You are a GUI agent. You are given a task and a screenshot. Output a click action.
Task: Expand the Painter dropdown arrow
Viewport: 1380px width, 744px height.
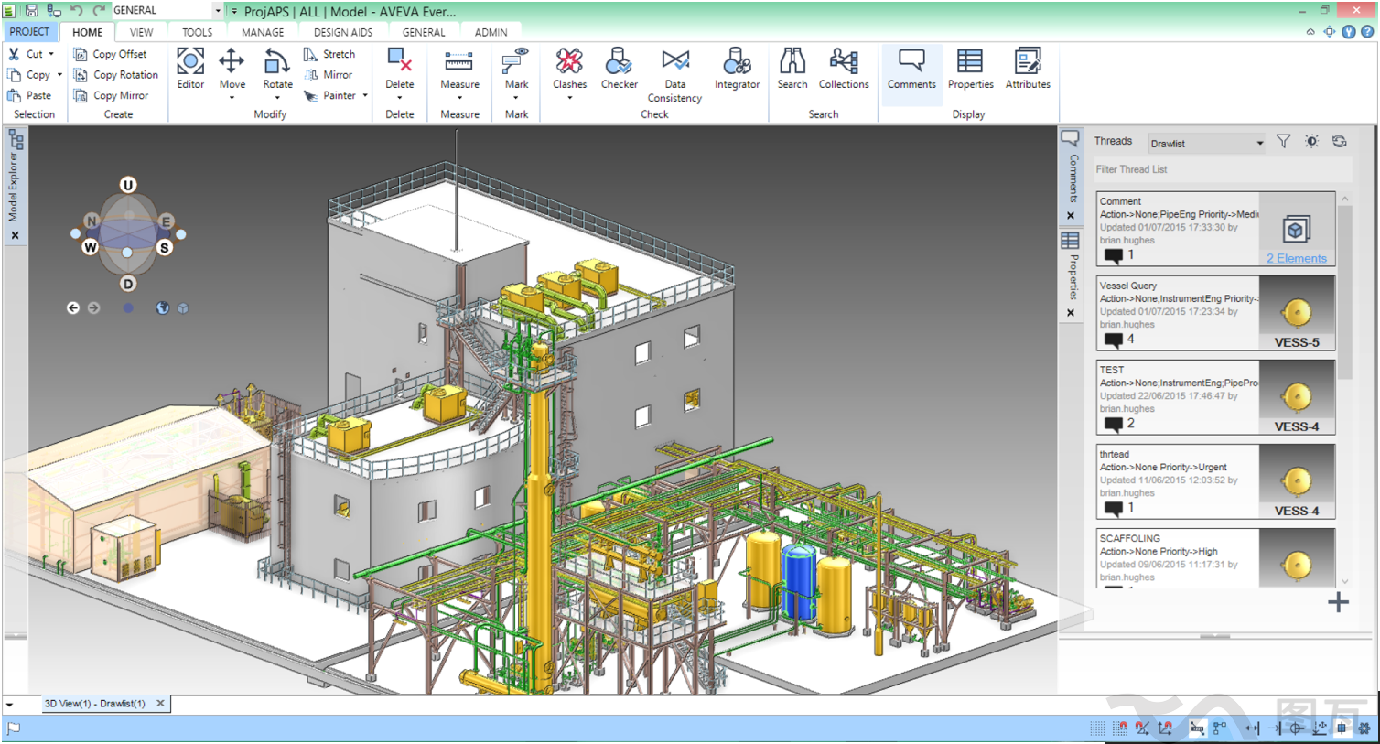click(365, 95)
